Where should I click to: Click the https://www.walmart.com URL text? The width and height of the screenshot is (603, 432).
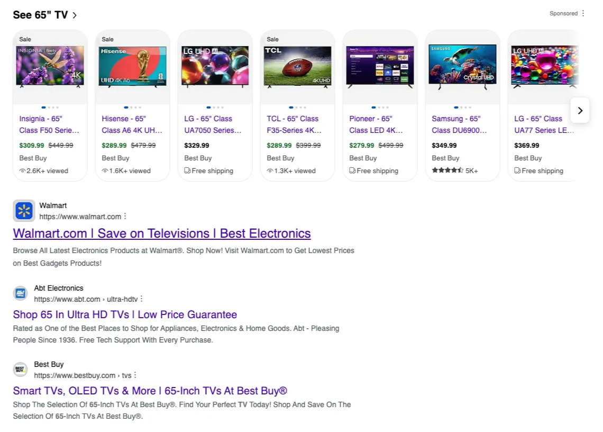[80, 217]
